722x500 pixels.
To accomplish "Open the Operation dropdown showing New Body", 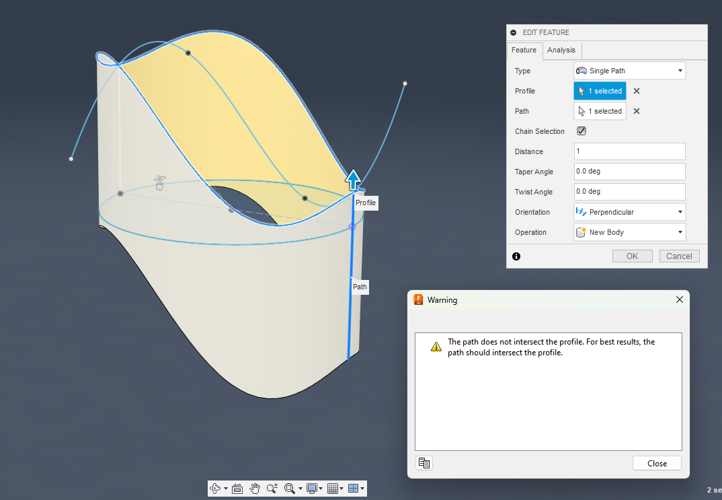I will 629,232.
